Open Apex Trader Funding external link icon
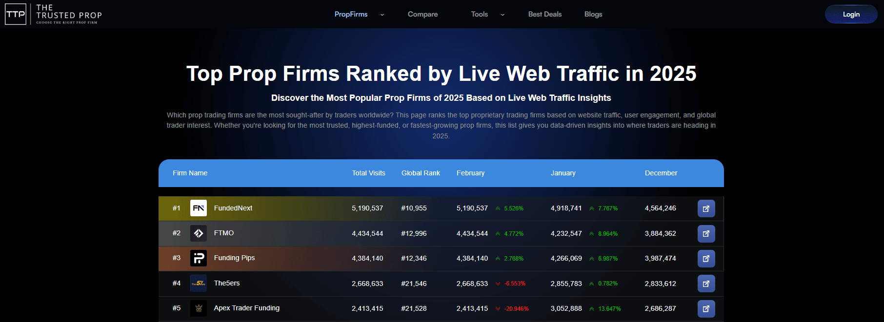 pos(706,309)
